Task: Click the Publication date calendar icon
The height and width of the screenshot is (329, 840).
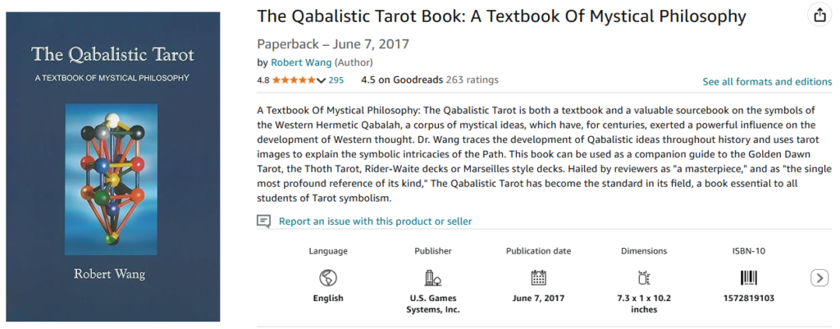Action: 538,277
